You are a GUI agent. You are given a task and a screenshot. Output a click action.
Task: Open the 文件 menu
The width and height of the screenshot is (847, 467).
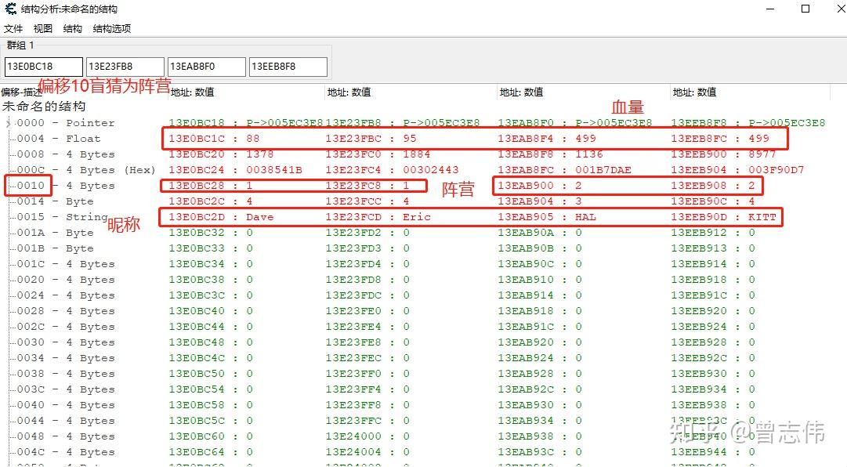point(13,28)
